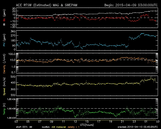Click the '30' tick on the Bt Bz axis
The height and width of the screenshot is (129, 161).
[x=14, y=8]
